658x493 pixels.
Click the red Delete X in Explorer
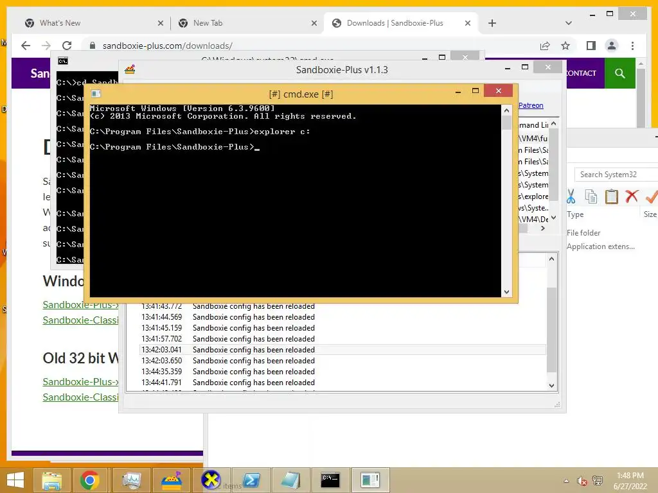pyautogui.click(x=632, y=196)
